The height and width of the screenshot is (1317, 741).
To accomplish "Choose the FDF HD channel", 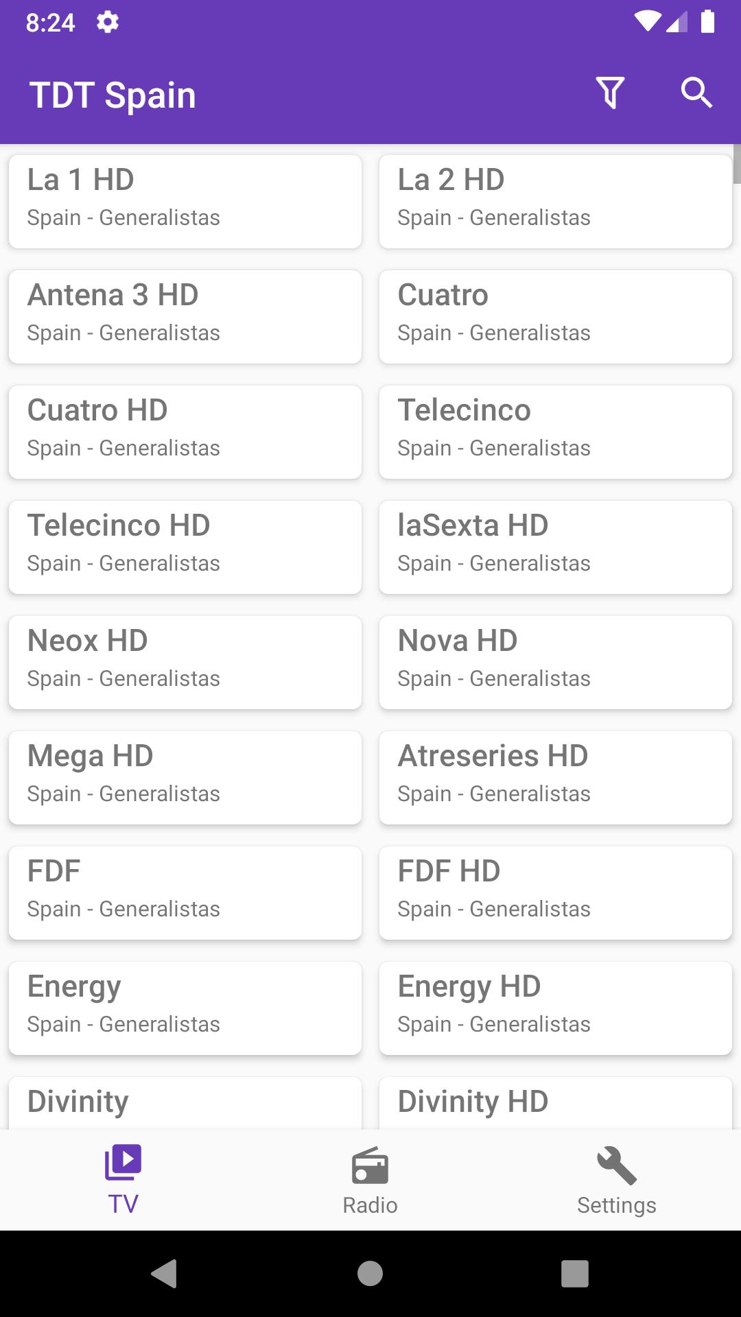I will coord(556,893).
